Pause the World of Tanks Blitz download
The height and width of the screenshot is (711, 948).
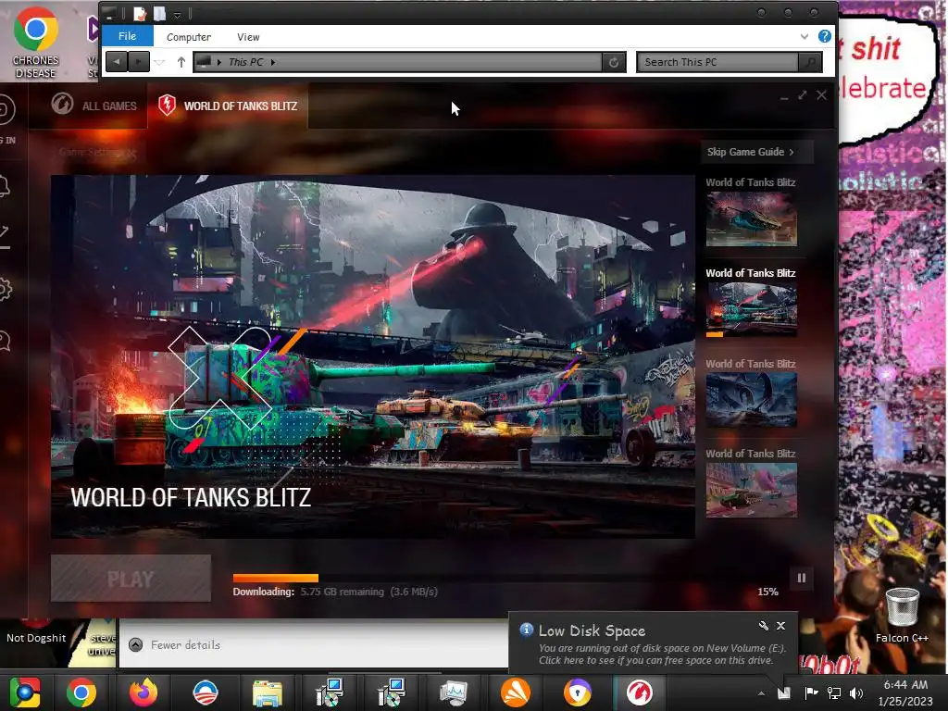pos(801,578)
